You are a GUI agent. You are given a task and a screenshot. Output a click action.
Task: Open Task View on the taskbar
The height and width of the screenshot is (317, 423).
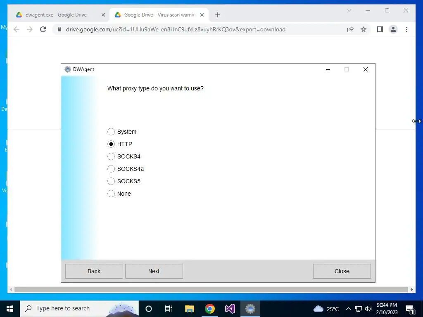click(x=169, y=309)
